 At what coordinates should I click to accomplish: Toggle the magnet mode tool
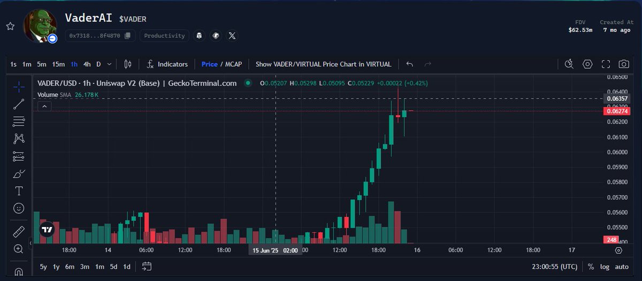(x=19, y=272)
